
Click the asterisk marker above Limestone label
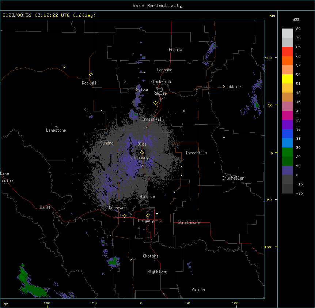(56, 126)
